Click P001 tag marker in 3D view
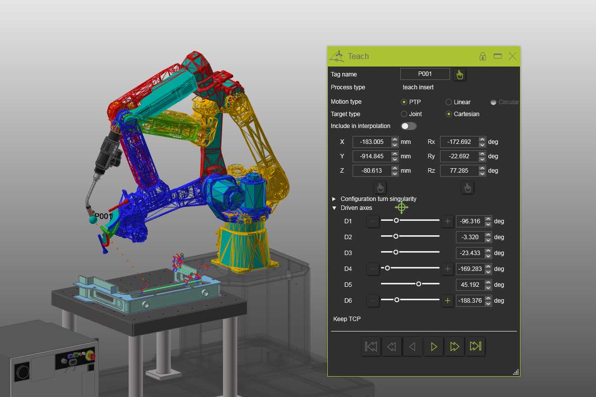 coord(92,219)
